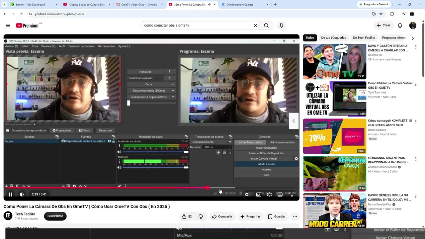The height and width of the screenshot is (239, 425).
Task: Start voice search with the microphone
Action: tap(281, 26)
